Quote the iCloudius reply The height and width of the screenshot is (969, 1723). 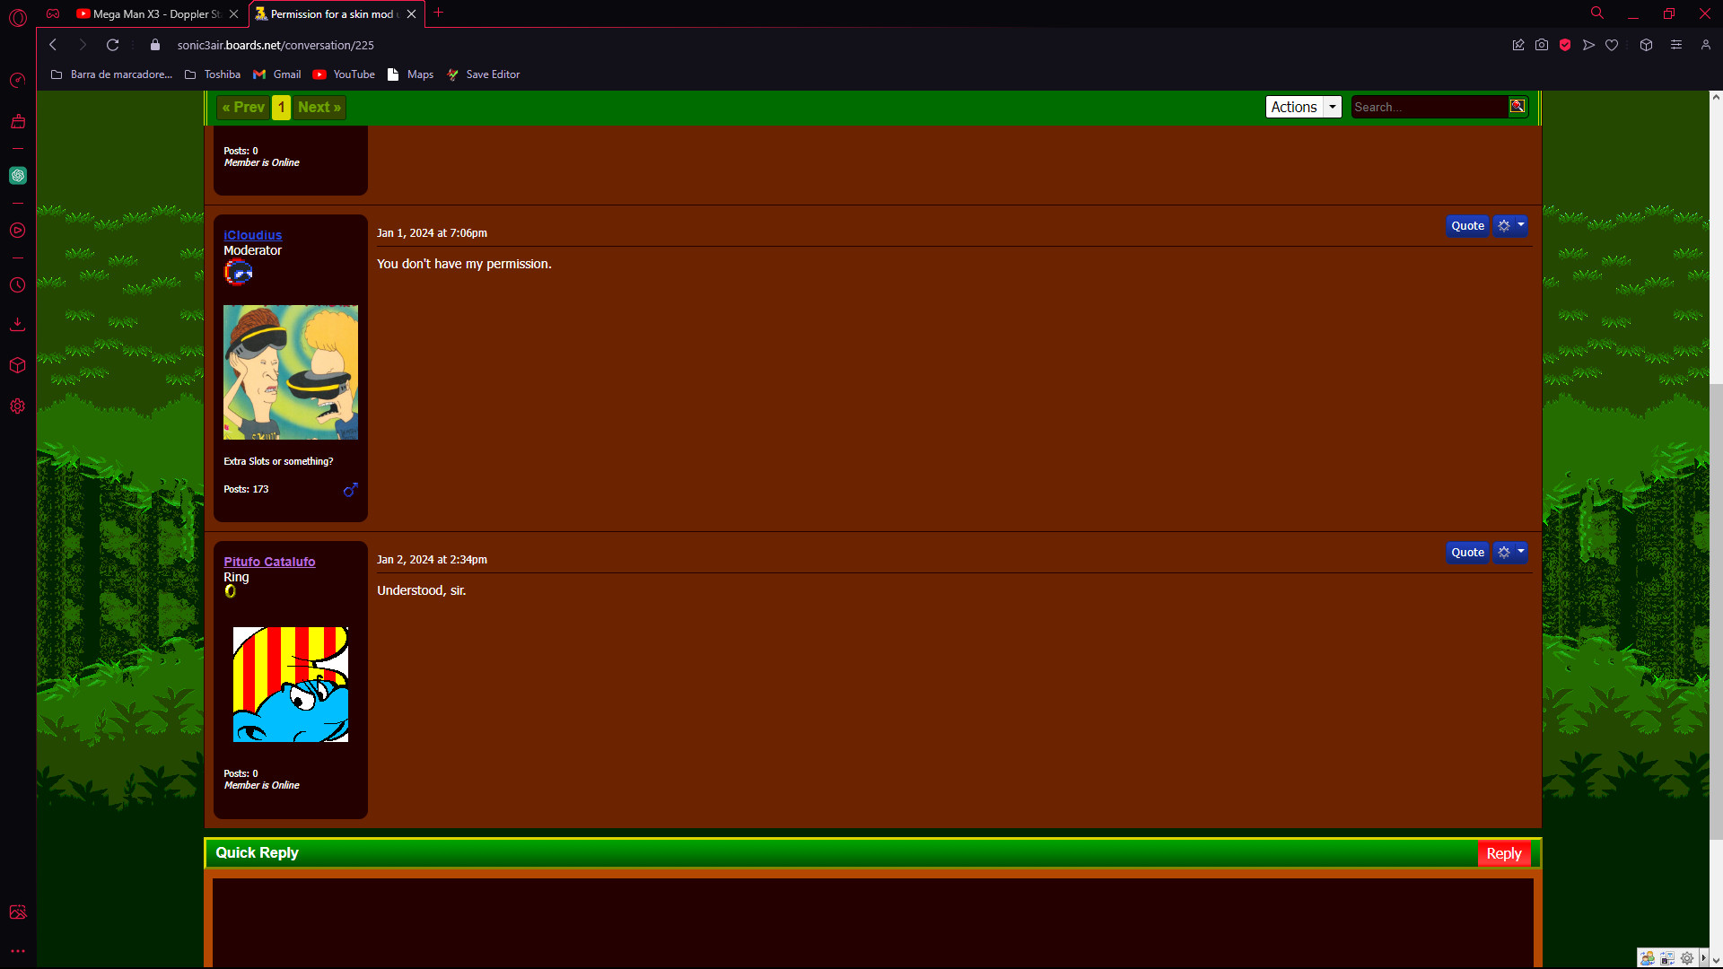coord(1467,226)
